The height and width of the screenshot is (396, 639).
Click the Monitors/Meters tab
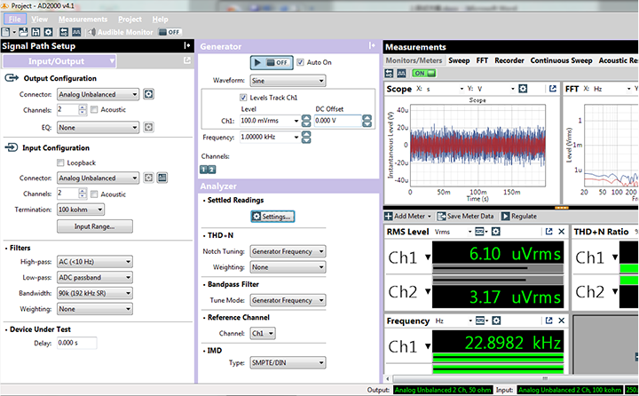click(x=414, y=60)
